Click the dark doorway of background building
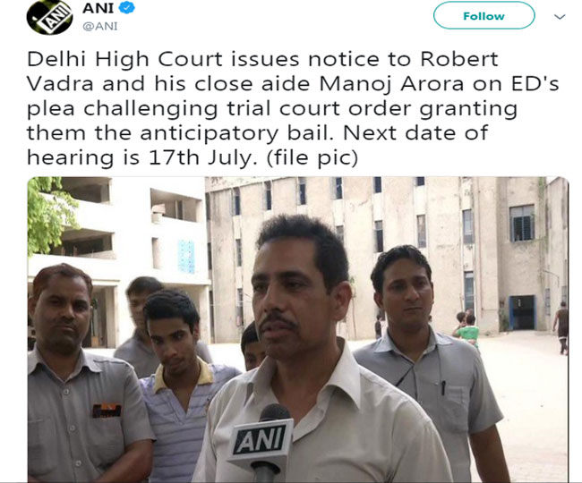Viewport: 582px width, 483px height. (522, 312)
